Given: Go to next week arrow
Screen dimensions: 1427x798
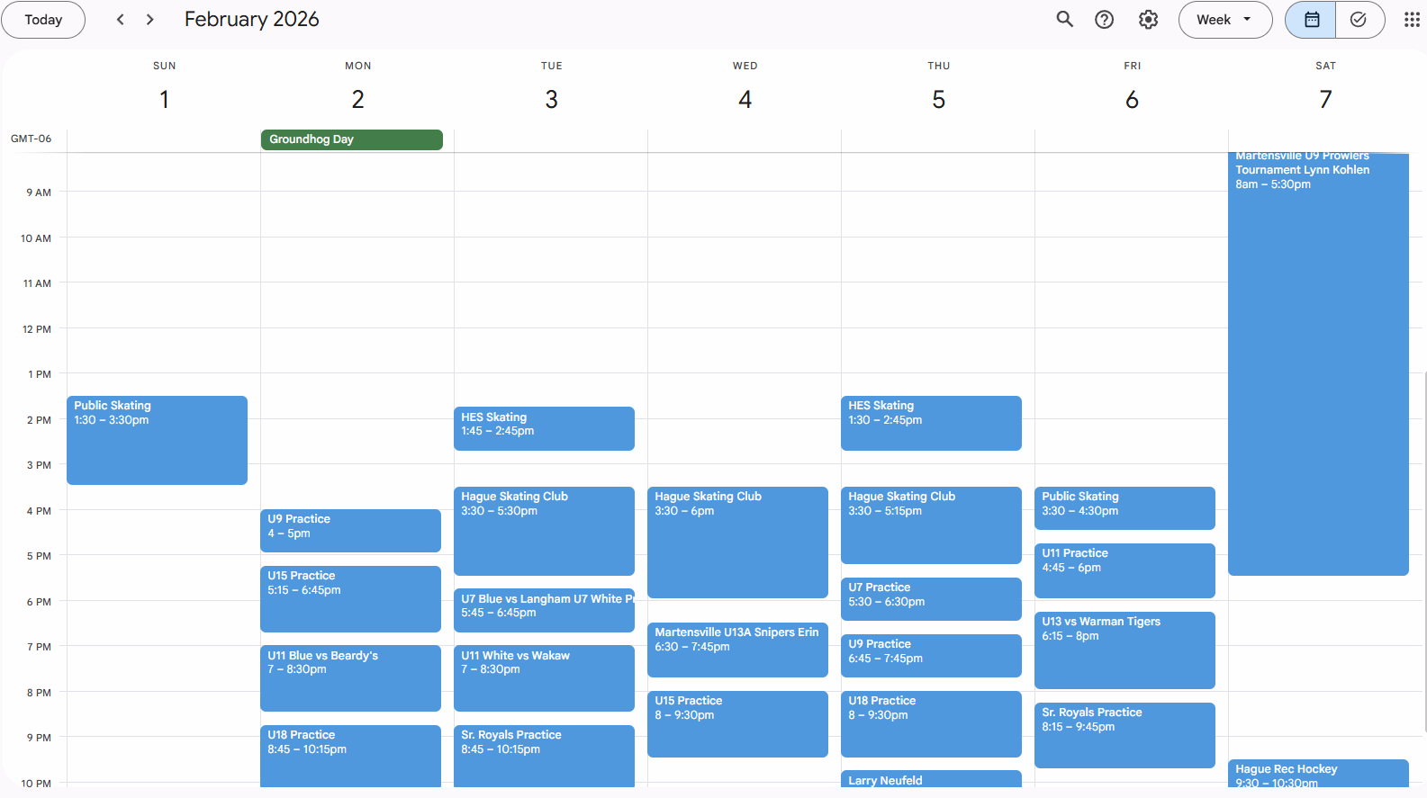Looking at the screenshot, I should pos(150,20).
